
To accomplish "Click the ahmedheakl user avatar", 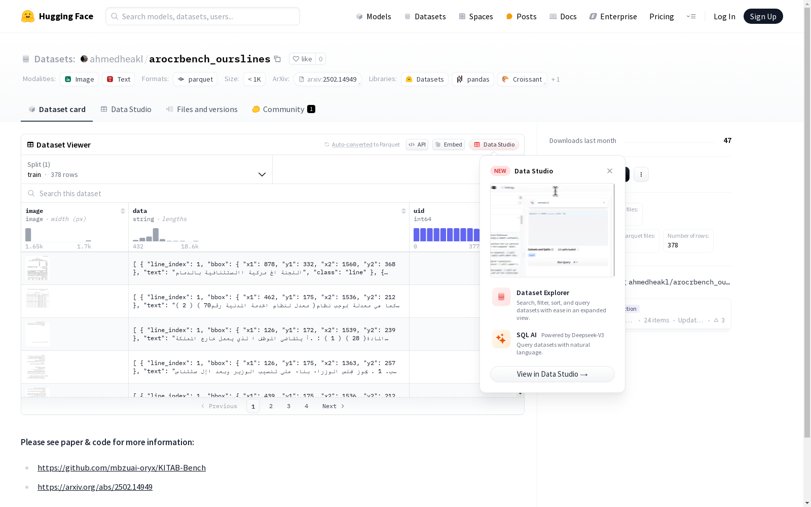I will pos(84,59).
